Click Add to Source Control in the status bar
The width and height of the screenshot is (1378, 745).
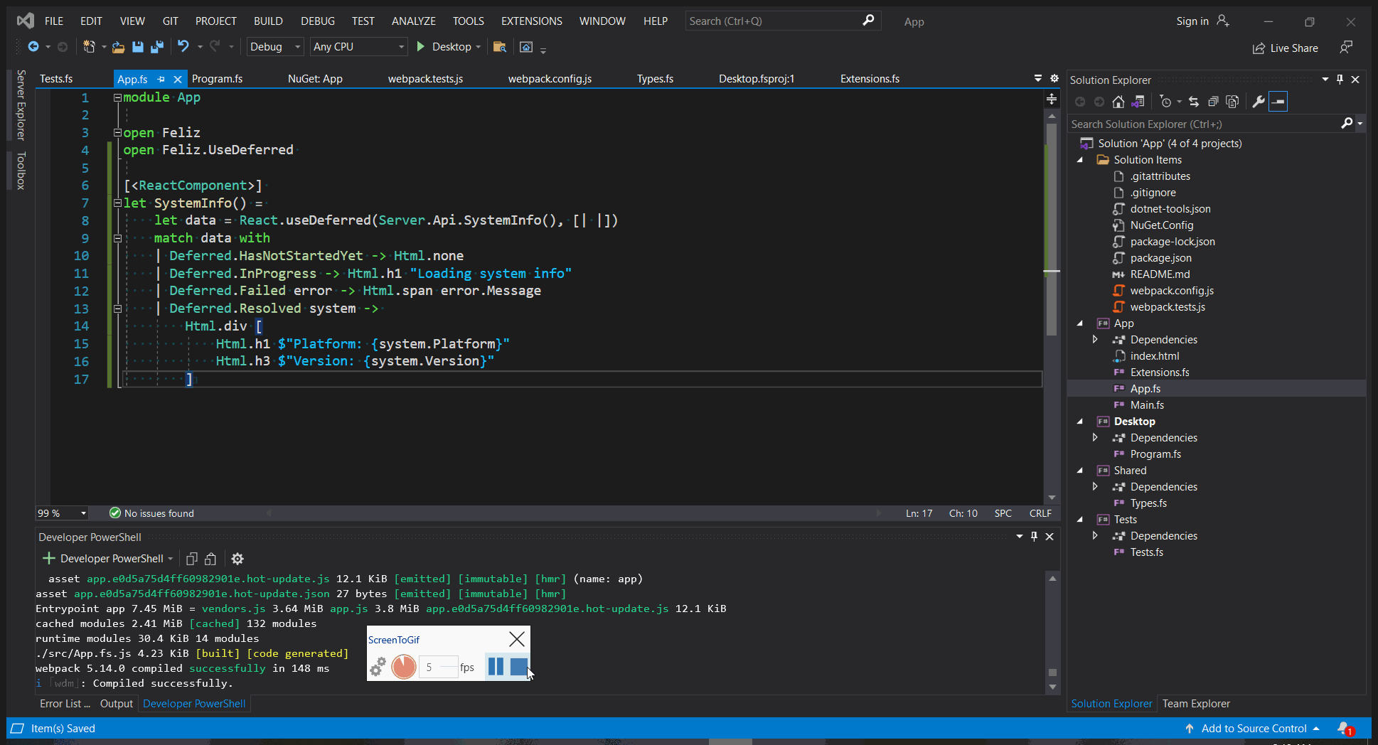pyautogui.click(x=1254, y=728)
